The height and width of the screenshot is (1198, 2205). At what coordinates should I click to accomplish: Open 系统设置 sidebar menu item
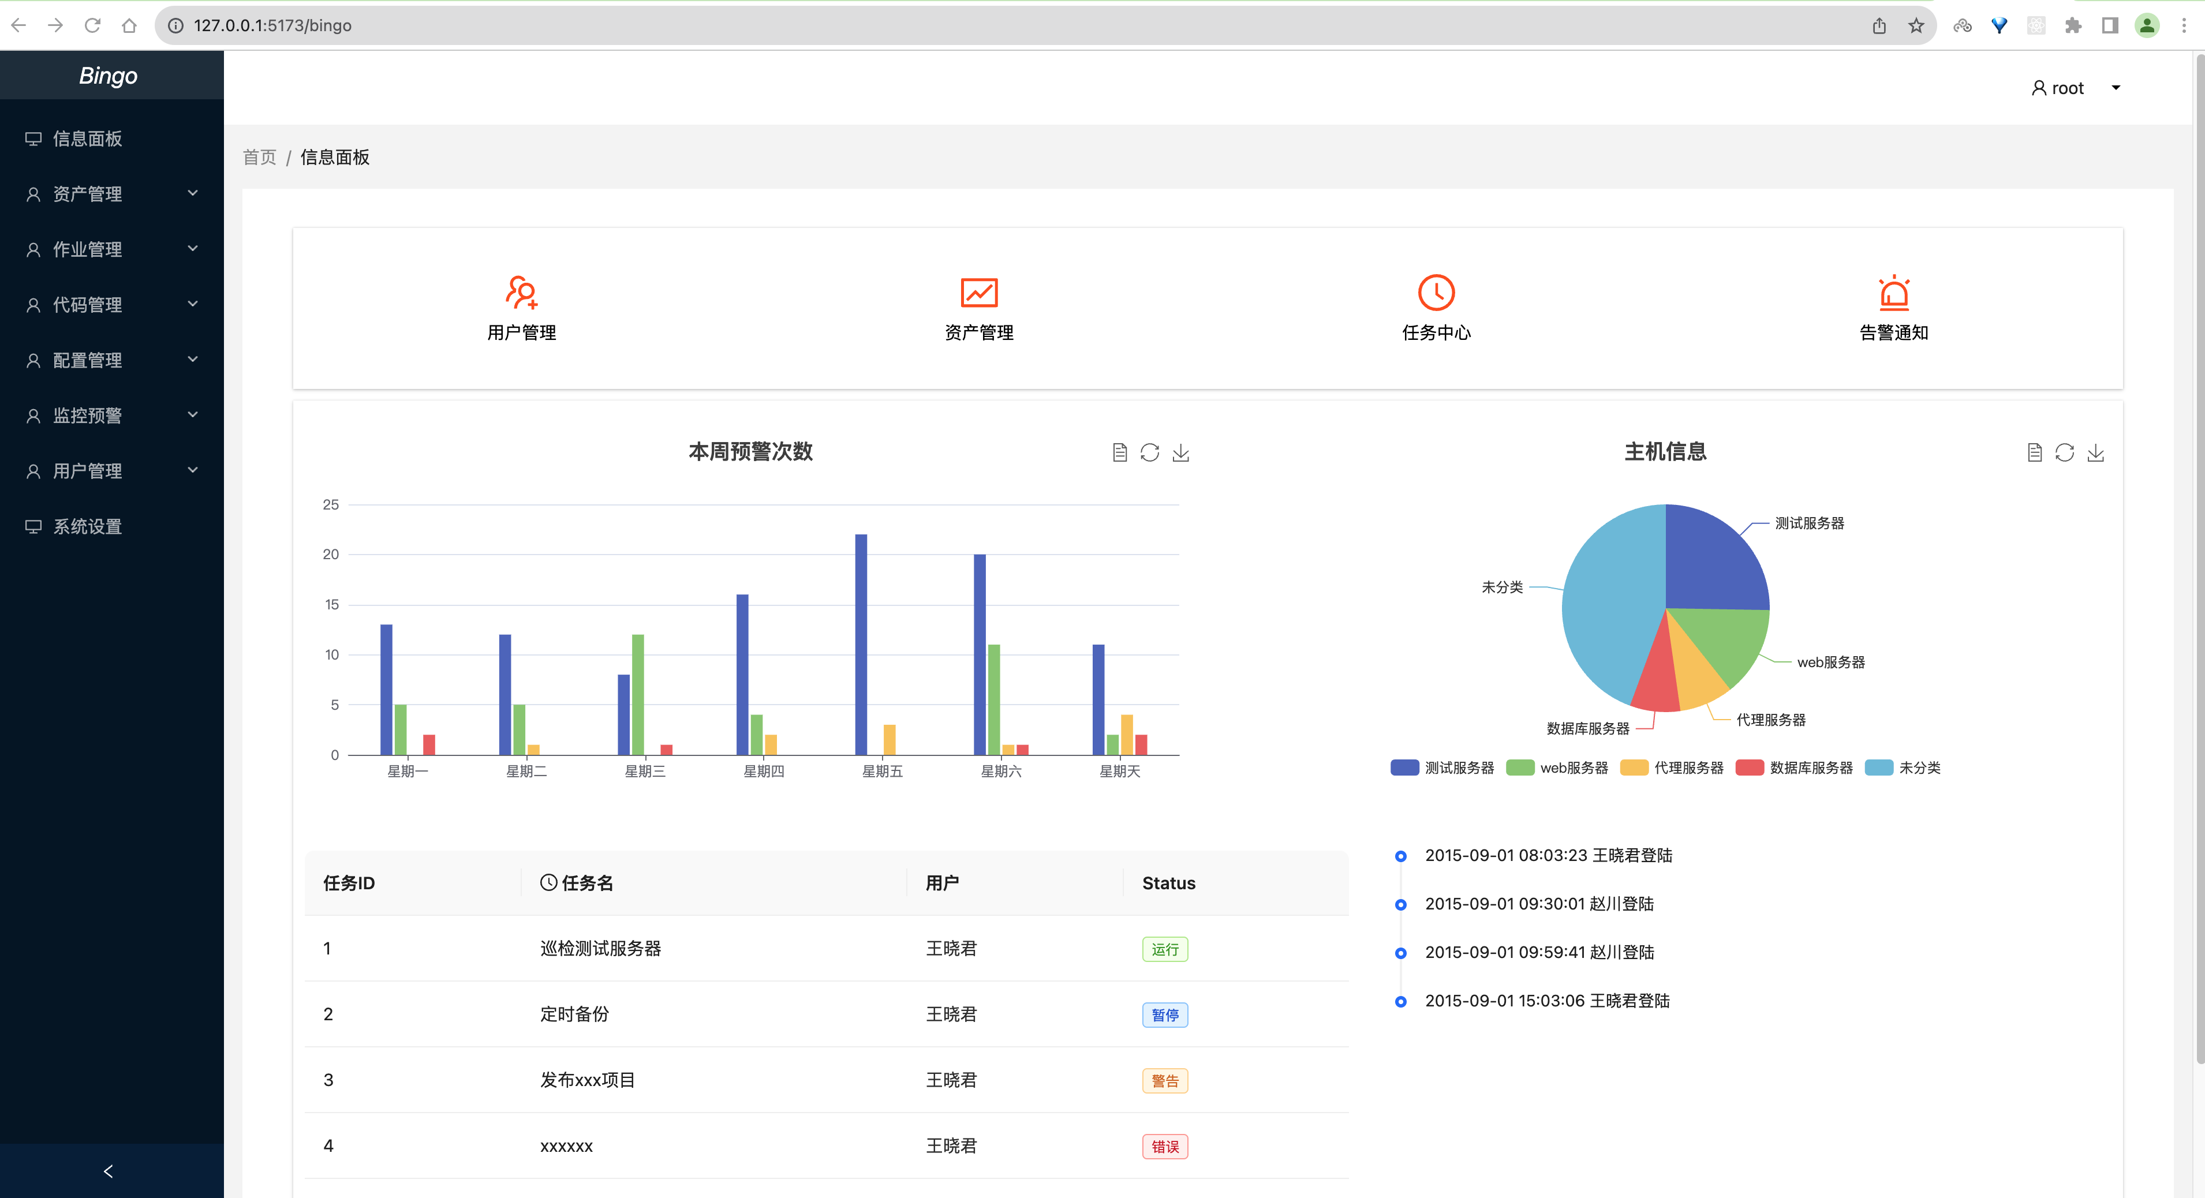[x=87, y=526]
